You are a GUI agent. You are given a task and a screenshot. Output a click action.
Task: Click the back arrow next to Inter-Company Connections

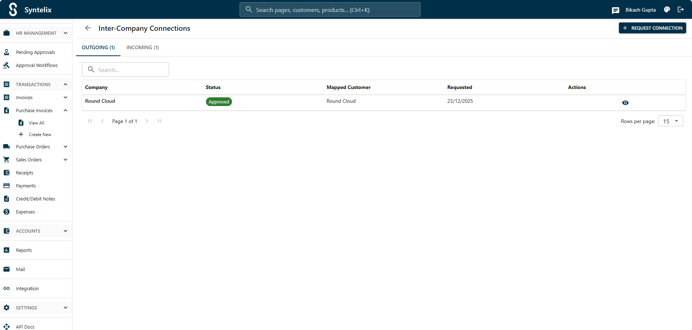pyautogui.click(x=88, y=28)
